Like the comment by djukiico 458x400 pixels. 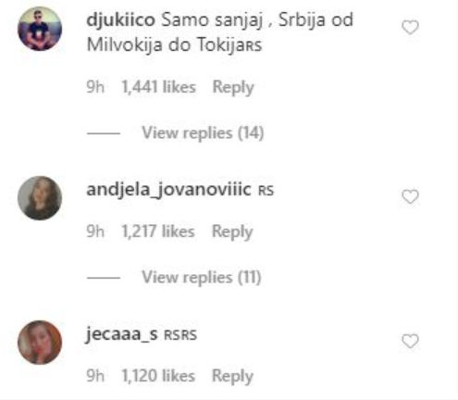click(410, 28)
